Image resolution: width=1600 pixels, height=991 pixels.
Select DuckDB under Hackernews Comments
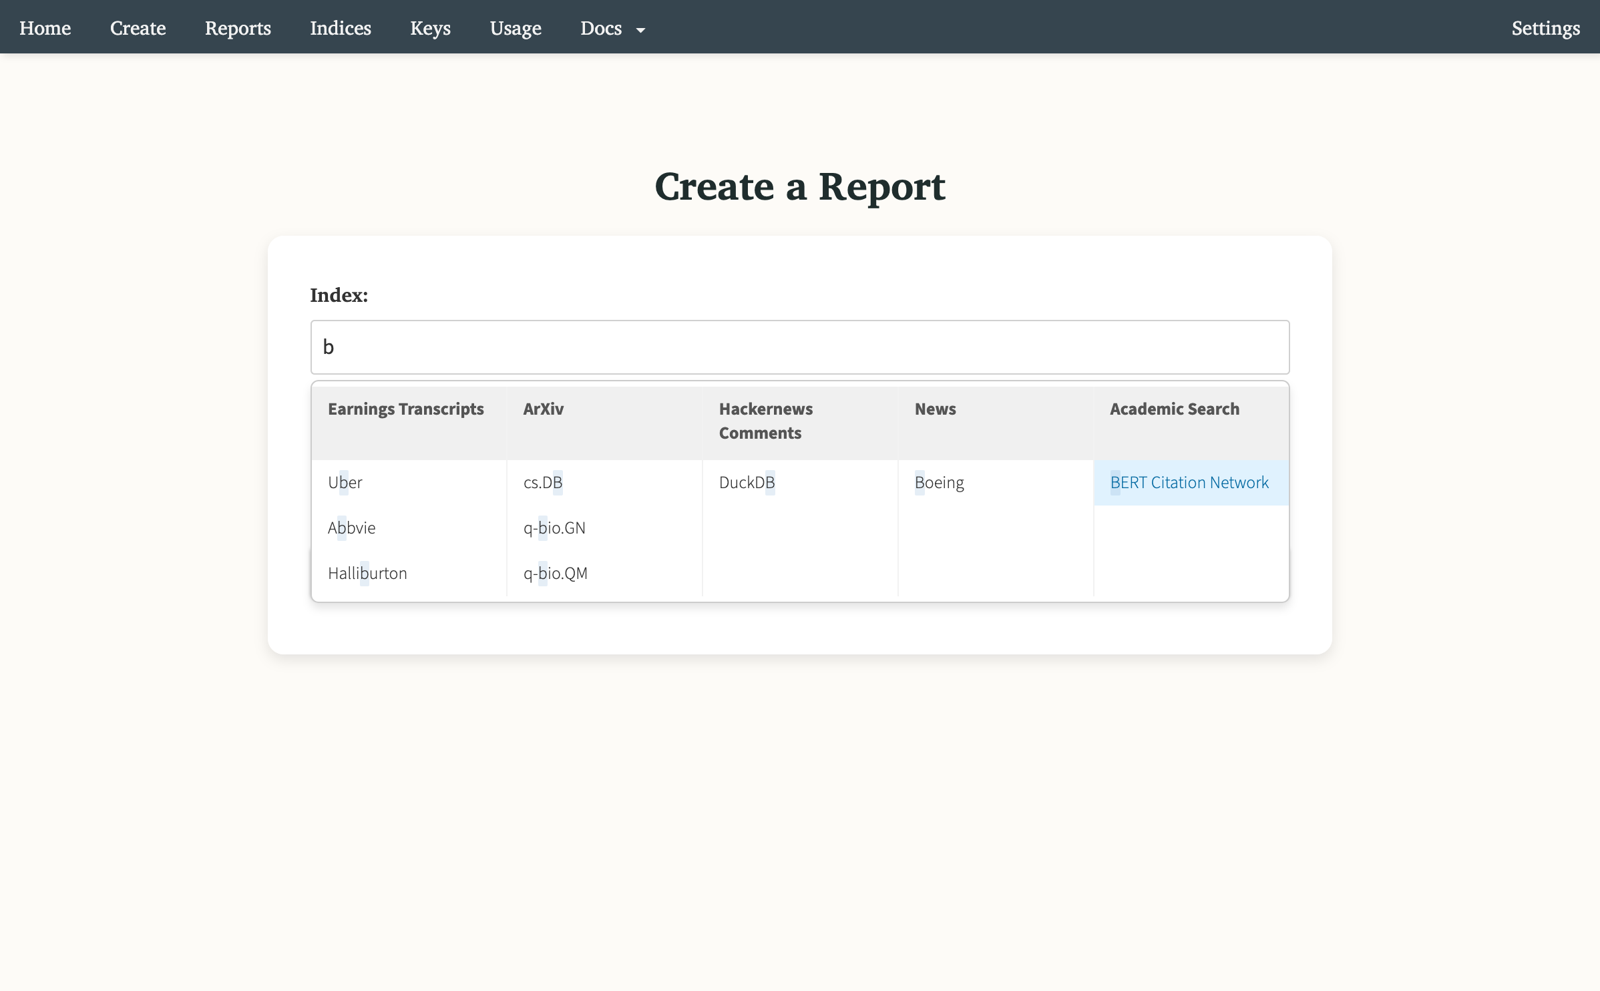747,482
